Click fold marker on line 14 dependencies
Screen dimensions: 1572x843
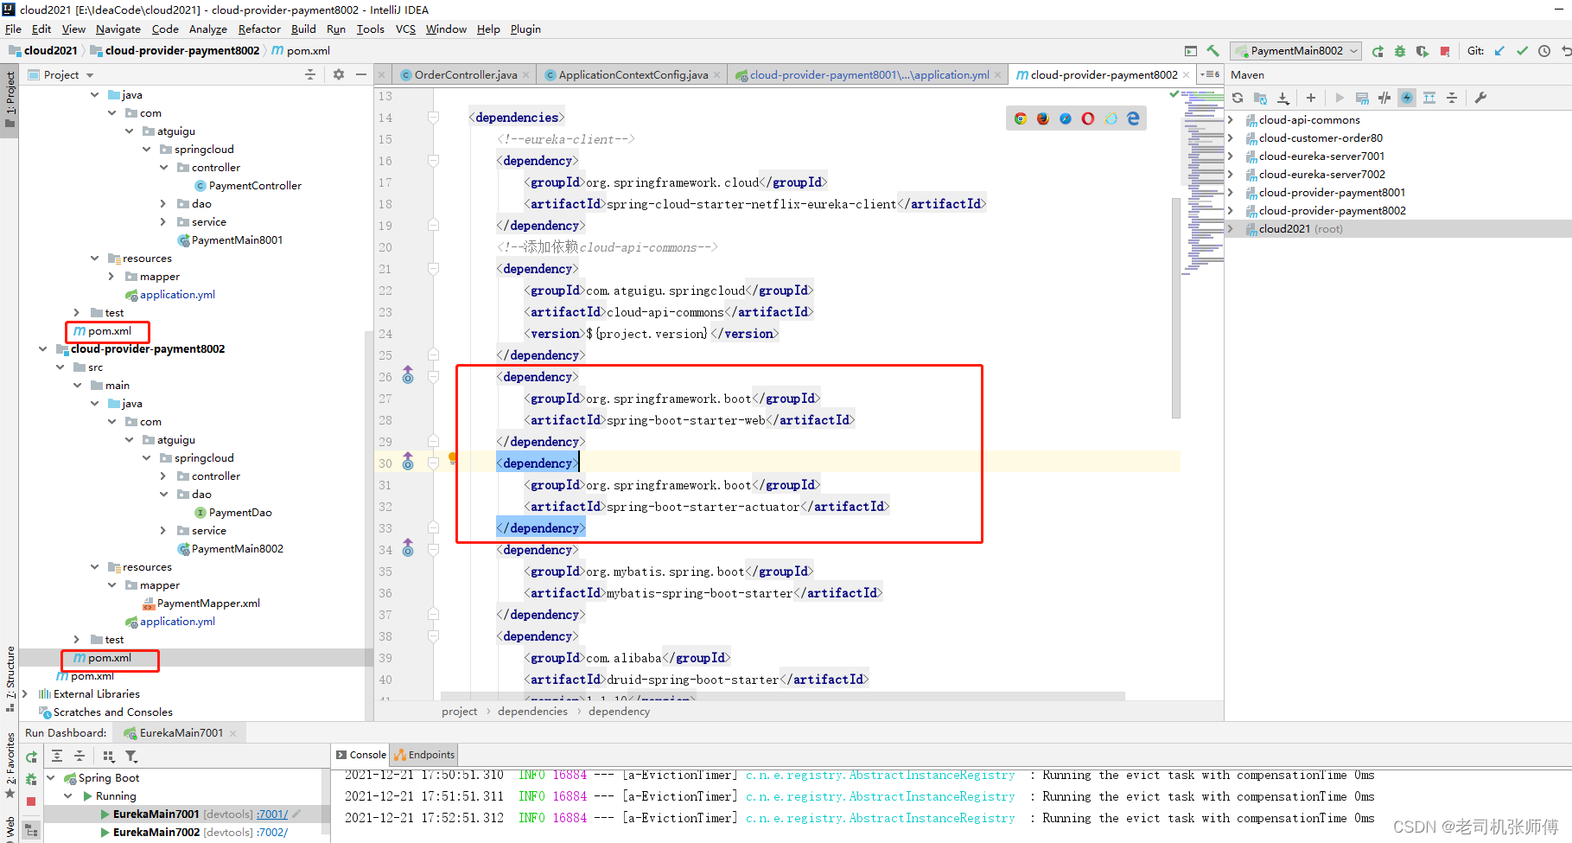[434, 118]
